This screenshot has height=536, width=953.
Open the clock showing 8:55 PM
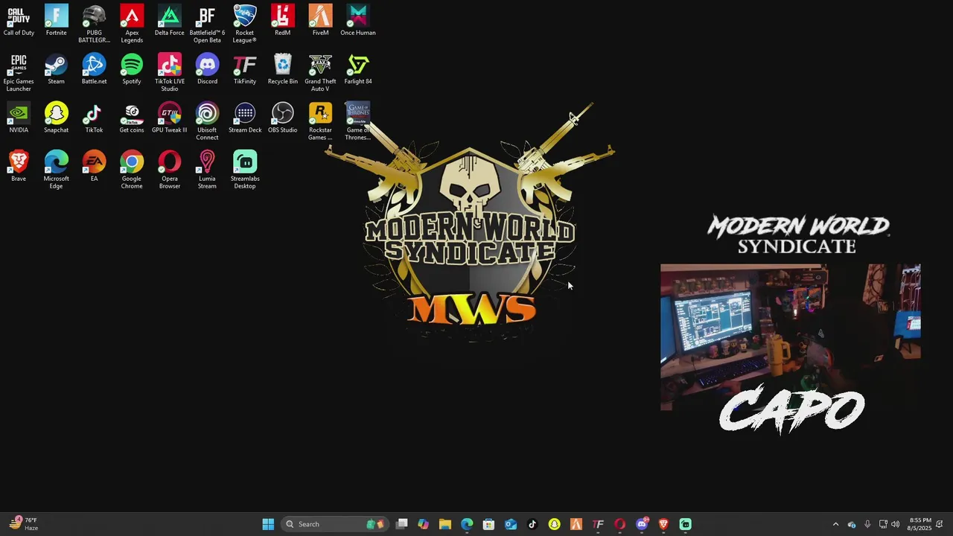click(x=920, y=524)
